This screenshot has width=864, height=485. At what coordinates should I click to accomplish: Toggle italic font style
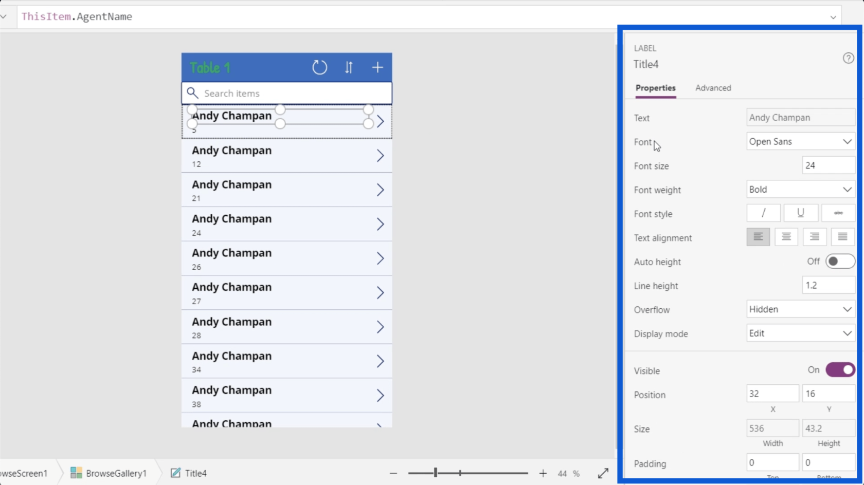pos(763,213)
